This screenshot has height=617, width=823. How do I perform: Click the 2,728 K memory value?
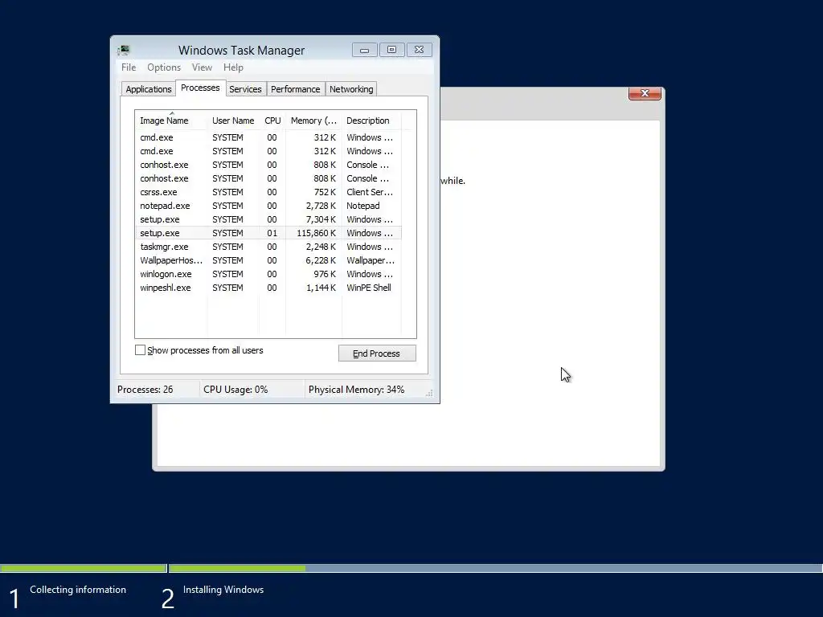tap(320, 206)
